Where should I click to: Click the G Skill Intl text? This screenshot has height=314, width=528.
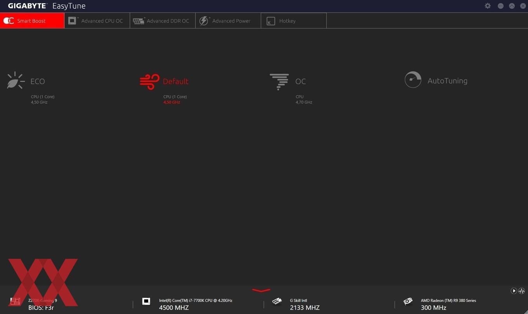tap(298, 300)
